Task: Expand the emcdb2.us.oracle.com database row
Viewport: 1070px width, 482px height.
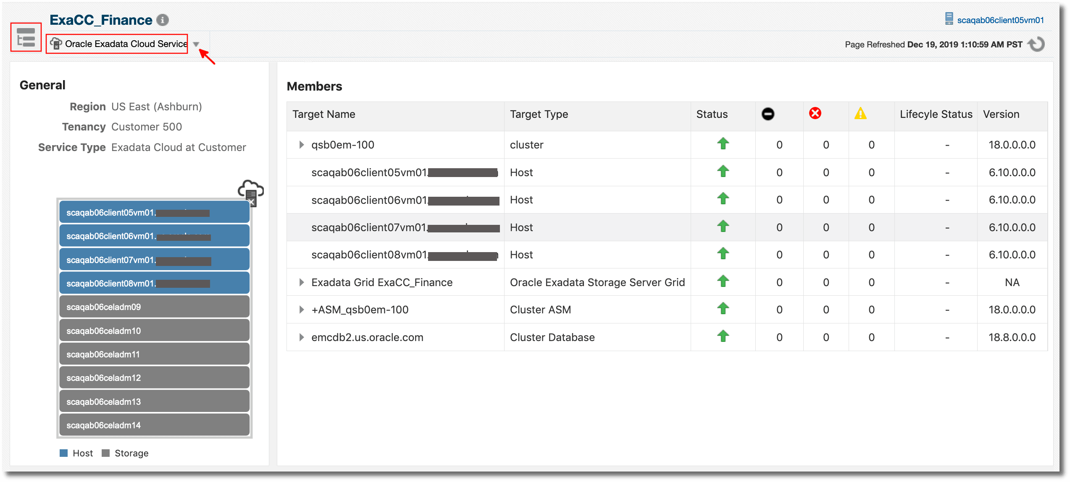Action: tap(301, 337)
